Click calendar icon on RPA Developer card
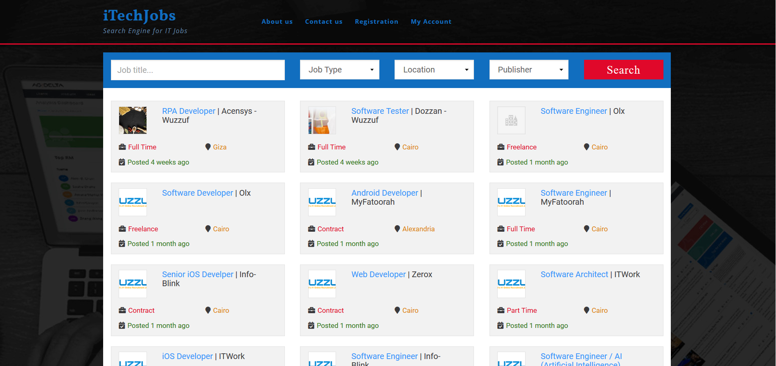This screenshot has width=776, height=366. coord(122,162)
